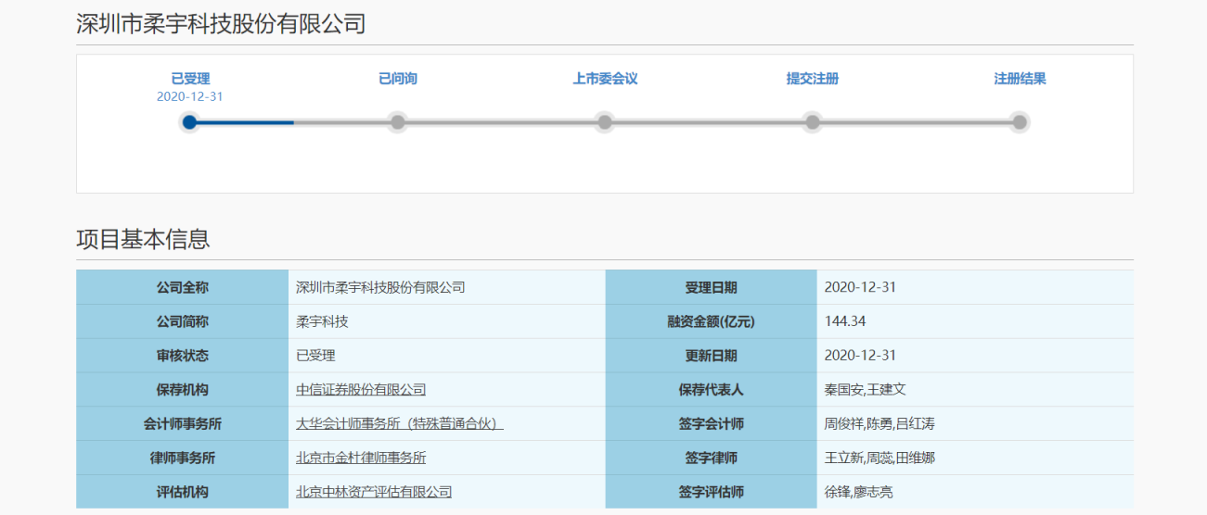Click the 更新日期 header cell
The image size is (1207, 515).
712,356
